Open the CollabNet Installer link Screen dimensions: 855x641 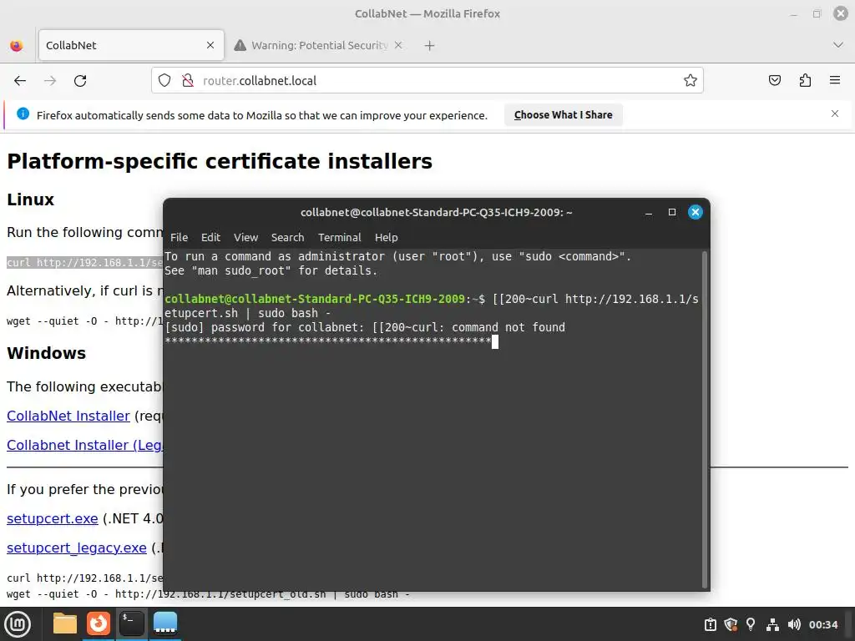68,416
